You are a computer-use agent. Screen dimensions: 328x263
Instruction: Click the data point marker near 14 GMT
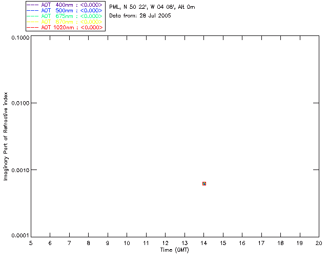coord(204,183)
